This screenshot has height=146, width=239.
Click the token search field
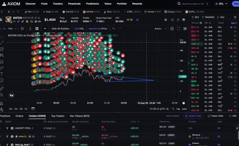pyautogui.click(x=193, y=4)
